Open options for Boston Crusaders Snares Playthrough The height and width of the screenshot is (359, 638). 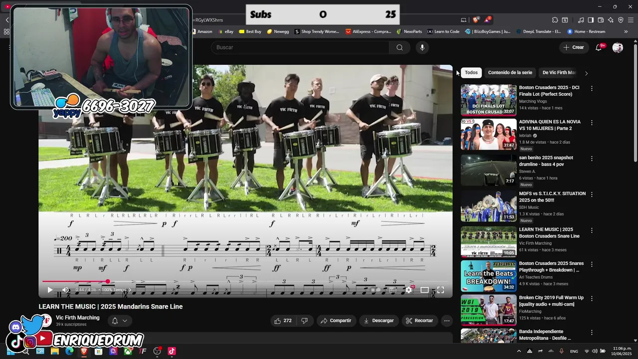point(592,264)
